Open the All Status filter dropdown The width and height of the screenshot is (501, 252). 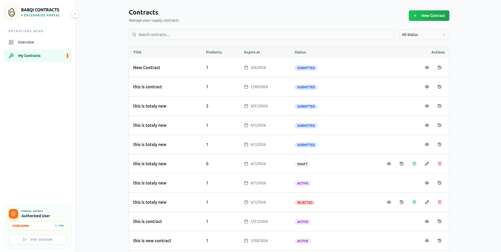click(423, 34)
